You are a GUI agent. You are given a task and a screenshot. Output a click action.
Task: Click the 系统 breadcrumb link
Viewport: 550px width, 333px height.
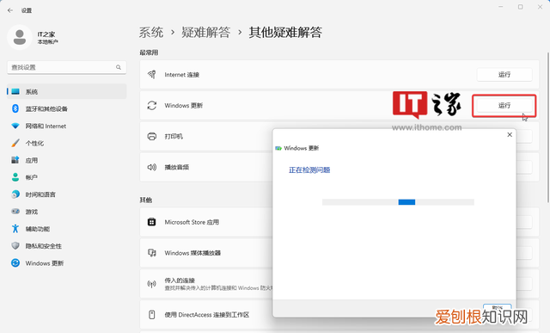[x=151, y=33]
